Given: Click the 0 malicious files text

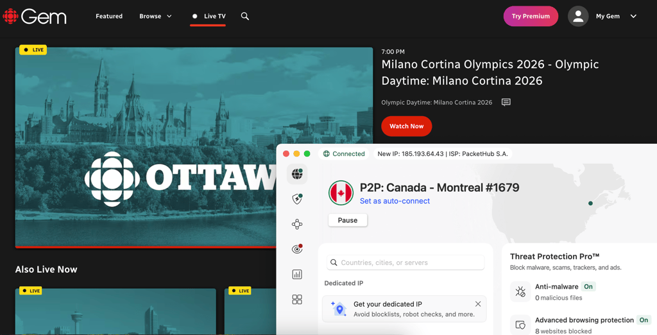Looking at the screenshot, I should coord(559,298).
